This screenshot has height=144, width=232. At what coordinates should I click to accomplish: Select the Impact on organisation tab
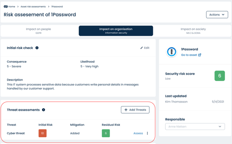[116, 31]
